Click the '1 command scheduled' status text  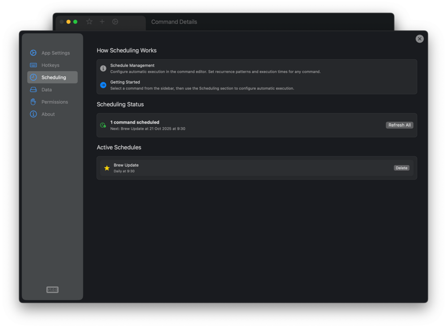coord(135,122)
